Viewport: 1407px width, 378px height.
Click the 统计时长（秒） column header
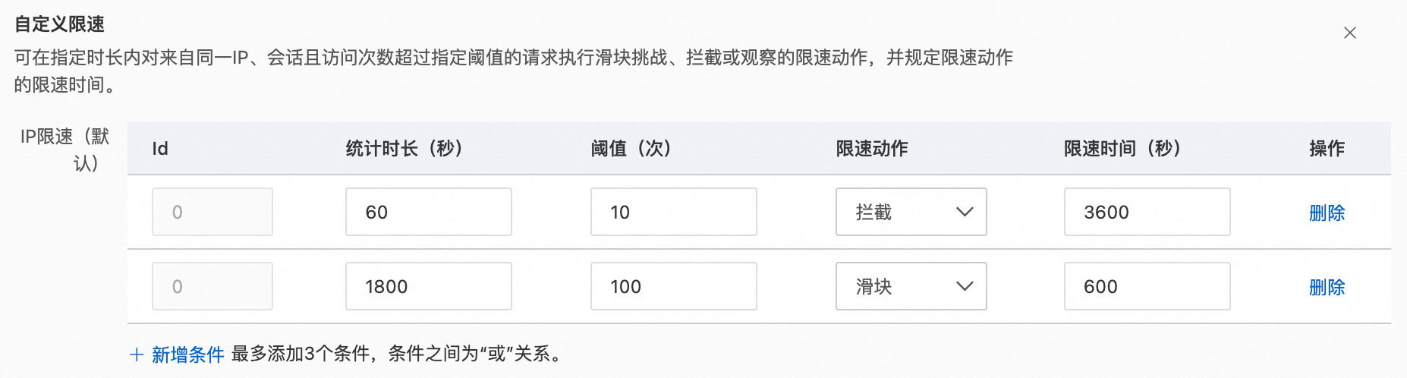[404, 149]
